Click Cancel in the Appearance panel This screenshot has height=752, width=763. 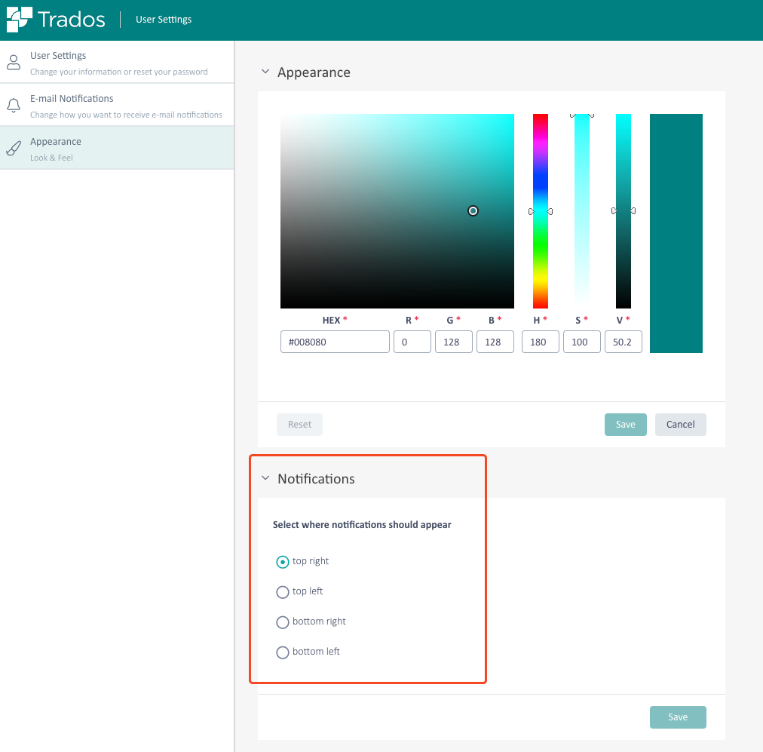click(680, 425)
